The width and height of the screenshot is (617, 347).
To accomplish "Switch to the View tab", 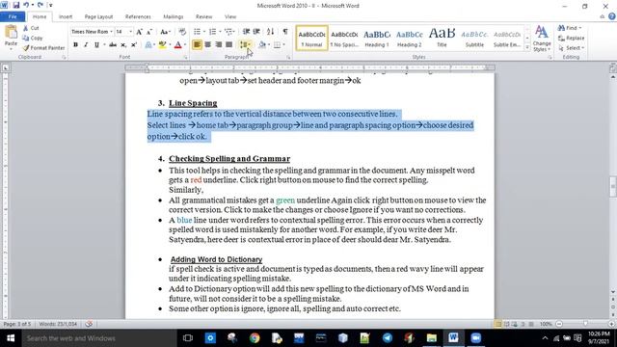I will point(230,16).
